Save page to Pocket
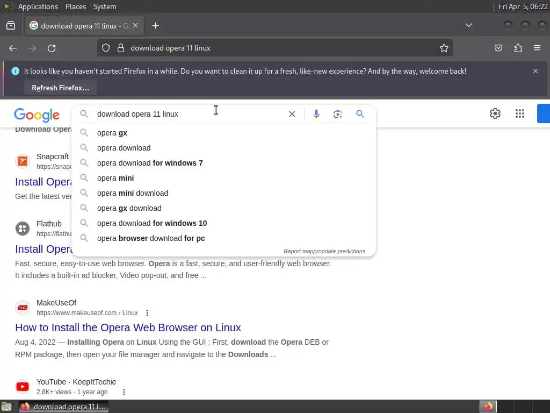This screenshot has height=413, width=550. [x=498, y=48]
